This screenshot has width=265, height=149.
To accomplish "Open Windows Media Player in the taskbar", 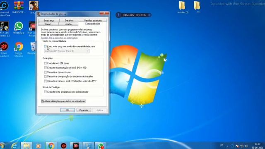I will point(39,146).
